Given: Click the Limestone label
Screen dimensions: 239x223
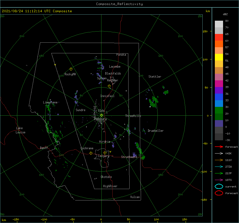Looking at the screenshot, I should (50, 102).
